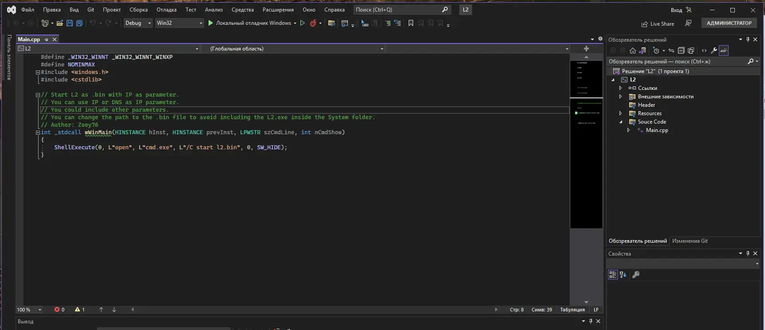Click the warnings count indicator
The width and height of the screenshot is (765, 330).
(80, 310)
